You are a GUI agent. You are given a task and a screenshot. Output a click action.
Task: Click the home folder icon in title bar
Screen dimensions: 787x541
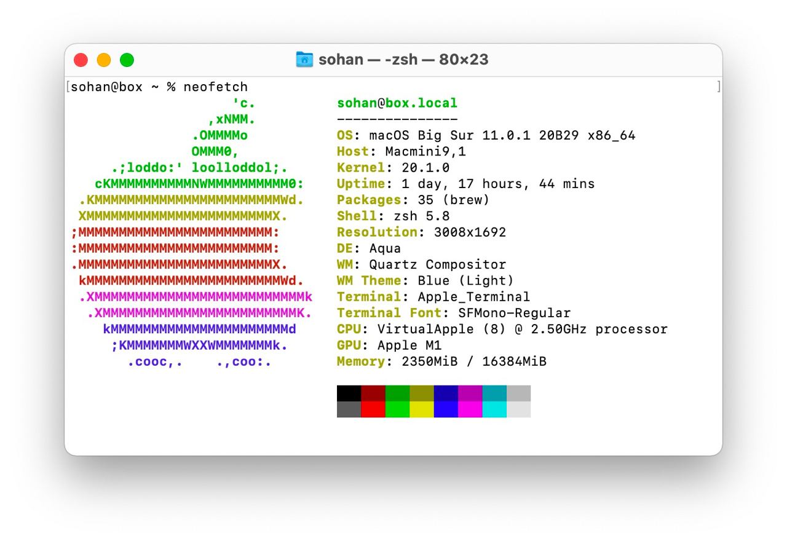304,60
